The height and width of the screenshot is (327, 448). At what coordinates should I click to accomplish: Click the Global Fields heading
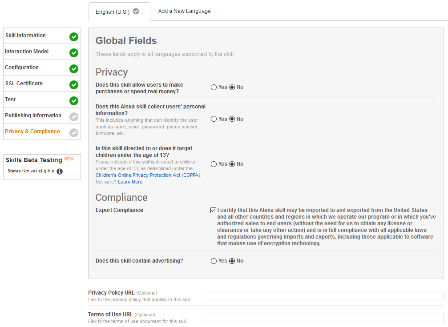point(126,41)
